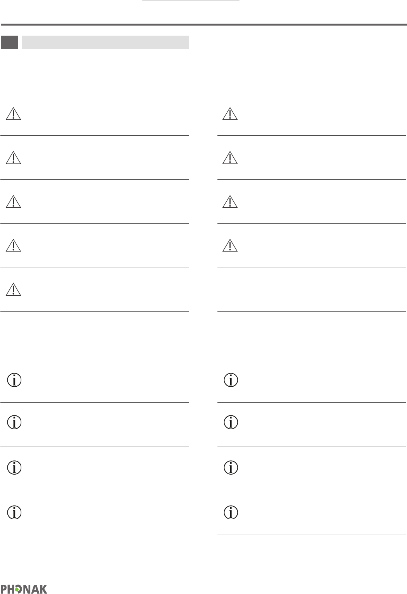Click the fourth warning triangle in left column
407x594 pixels.
[14, 245]
